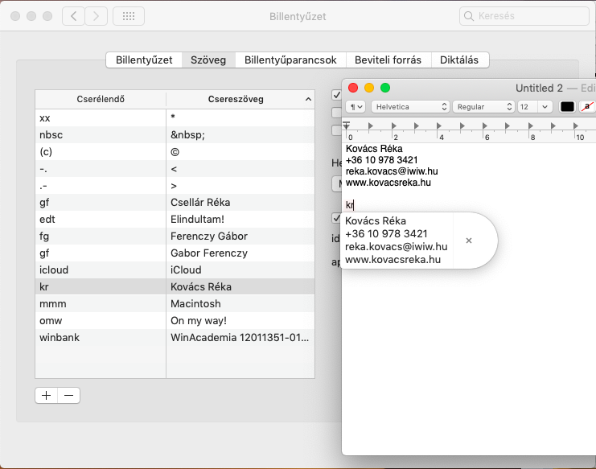
Task: Select the icloud shortcut row
Action: click(101, 269)
